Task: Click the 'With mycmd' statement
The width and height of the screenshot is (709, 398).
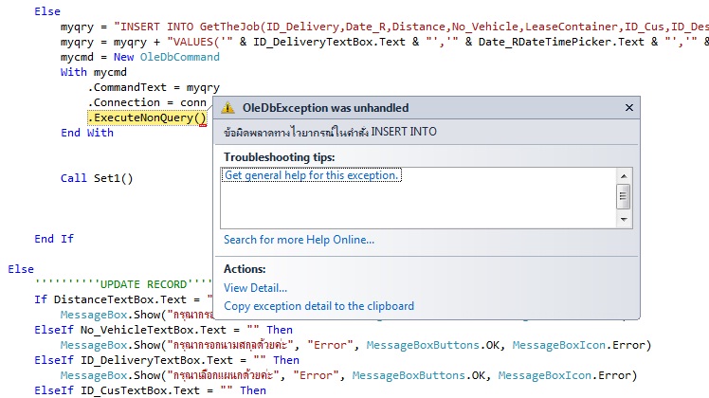Action: coord(94,72)
